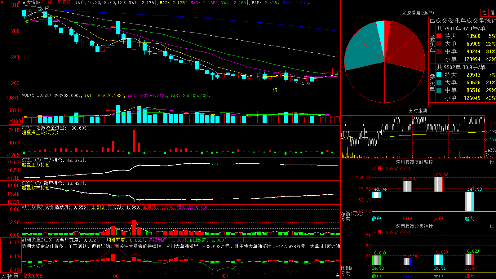Click the 已成交委托单成交量统计 header
The height and width of the screenshot is (279, 496).
pos(463,20)
